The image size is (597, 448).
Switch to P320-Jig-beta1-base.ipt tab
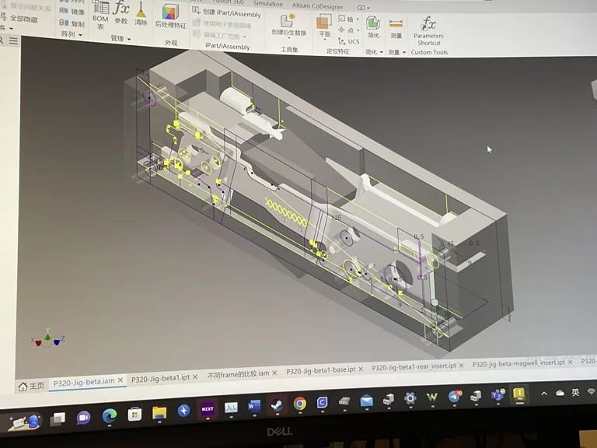[320, 370]
